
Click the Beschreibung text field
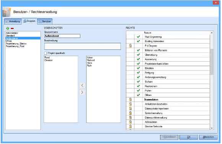(83, 46)
